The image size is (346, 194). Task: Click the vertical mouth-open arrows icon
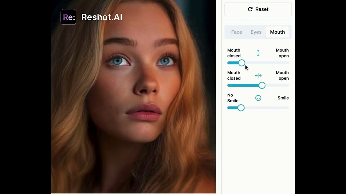tap(258, 53)
